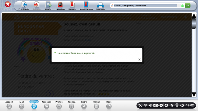The width and height of the screenshot is (198, 111).
Task: Open the Photos app
Action: pyautogui.click(x=59, y=105)
